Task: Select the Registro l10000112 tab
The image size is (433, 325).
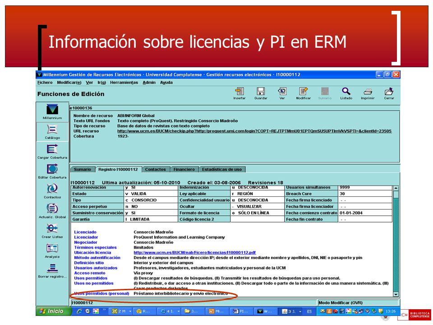Action: 118,169
